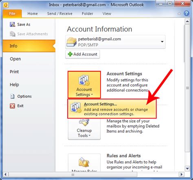This screenshot has width=193, height=180.
Task: Click the Account Information heading
Action: (x=99, y=29)
